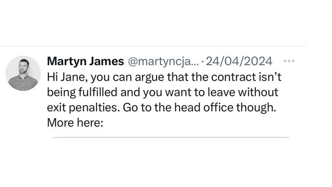Click the first name "Martyn" in the header
The width and height of the screenshot is (332, 187).
point(65,62)
